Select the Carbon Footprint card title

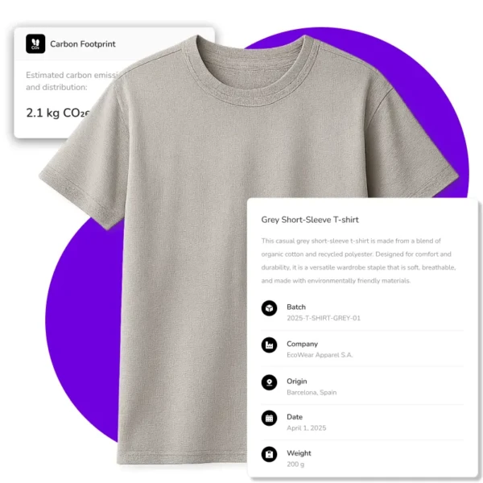pyautogui.click(x=83, y=44)
